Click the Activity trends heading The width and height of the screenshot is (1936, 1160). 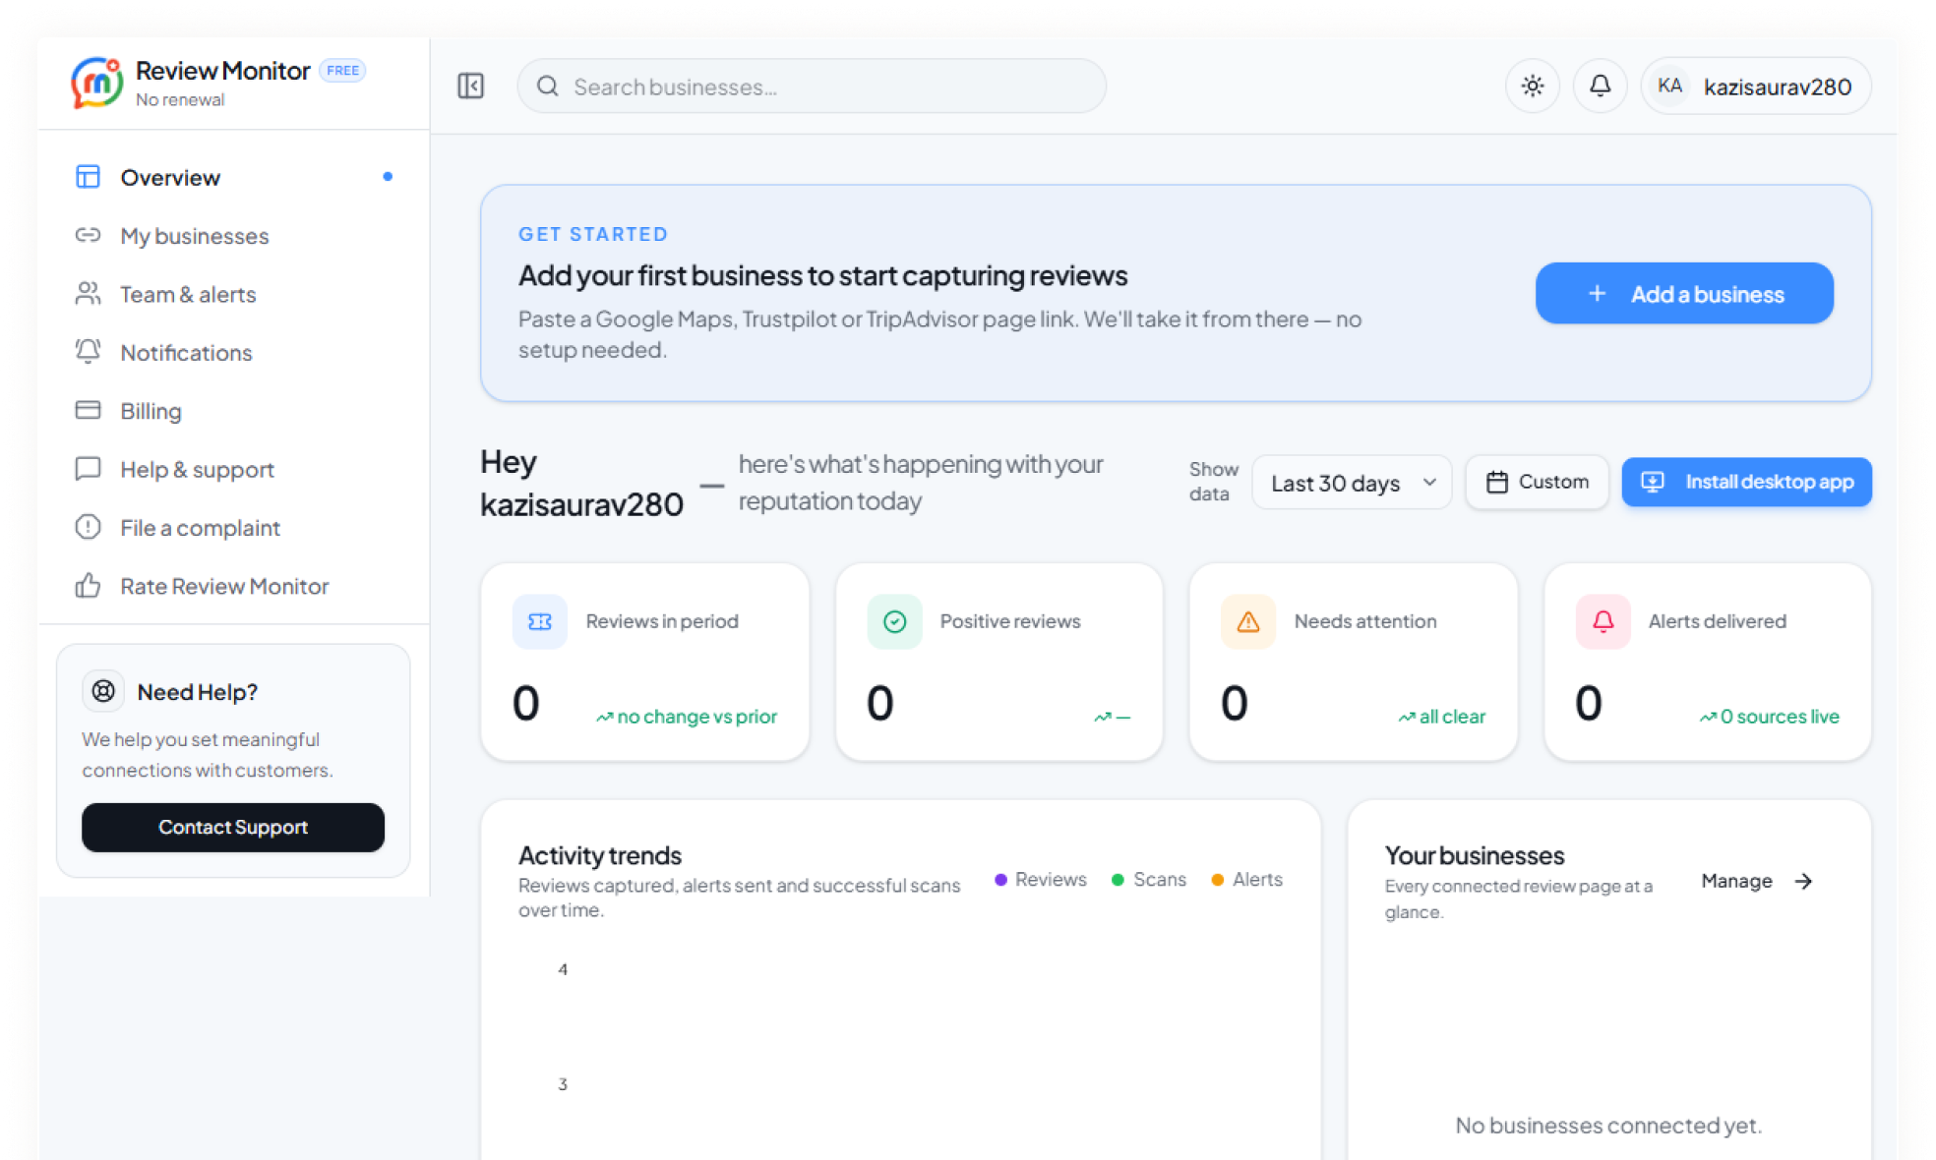(x=600, y=855)
